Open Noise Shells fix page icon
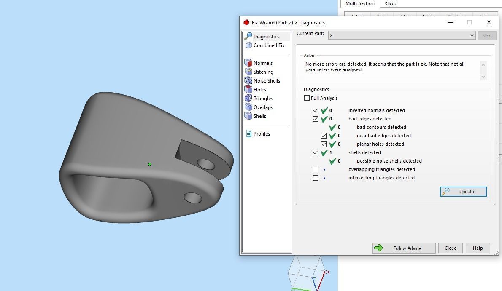The height and width of the screenshot is (291, 502). (x=248, y=80)
